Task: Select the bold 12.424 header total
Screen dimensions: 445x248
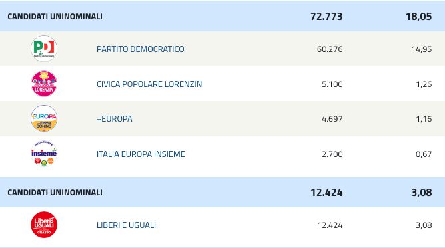Action: [x=326, y=193]
